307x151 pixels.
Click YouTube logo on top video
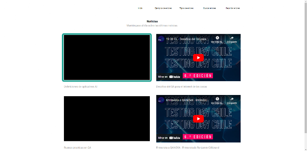tap(175, 77)
